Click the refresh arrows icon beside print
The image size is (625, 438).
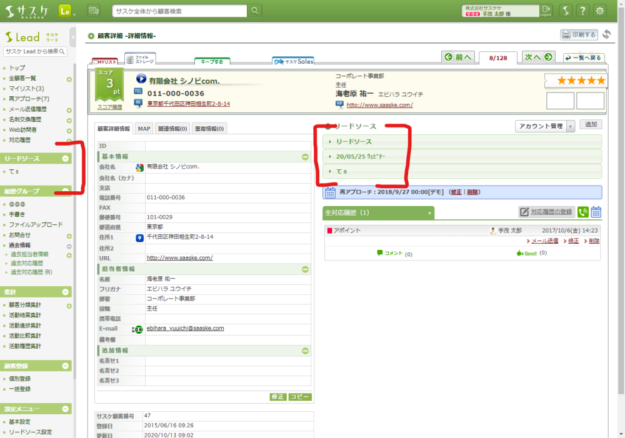[607, 34]
